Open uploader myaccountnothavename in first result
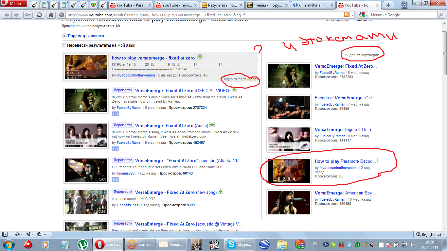The width and height of the screenshot is (447, 251). [x=136, y=75]
